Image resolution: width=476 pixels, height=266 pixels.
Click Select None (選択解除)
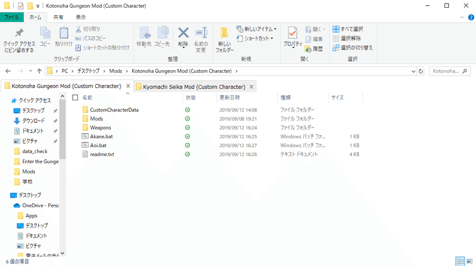(347, 39)
